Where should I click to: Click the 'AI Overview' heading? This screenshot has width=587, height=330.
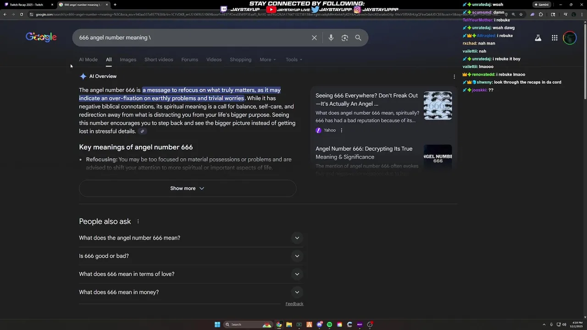point(103,77)
